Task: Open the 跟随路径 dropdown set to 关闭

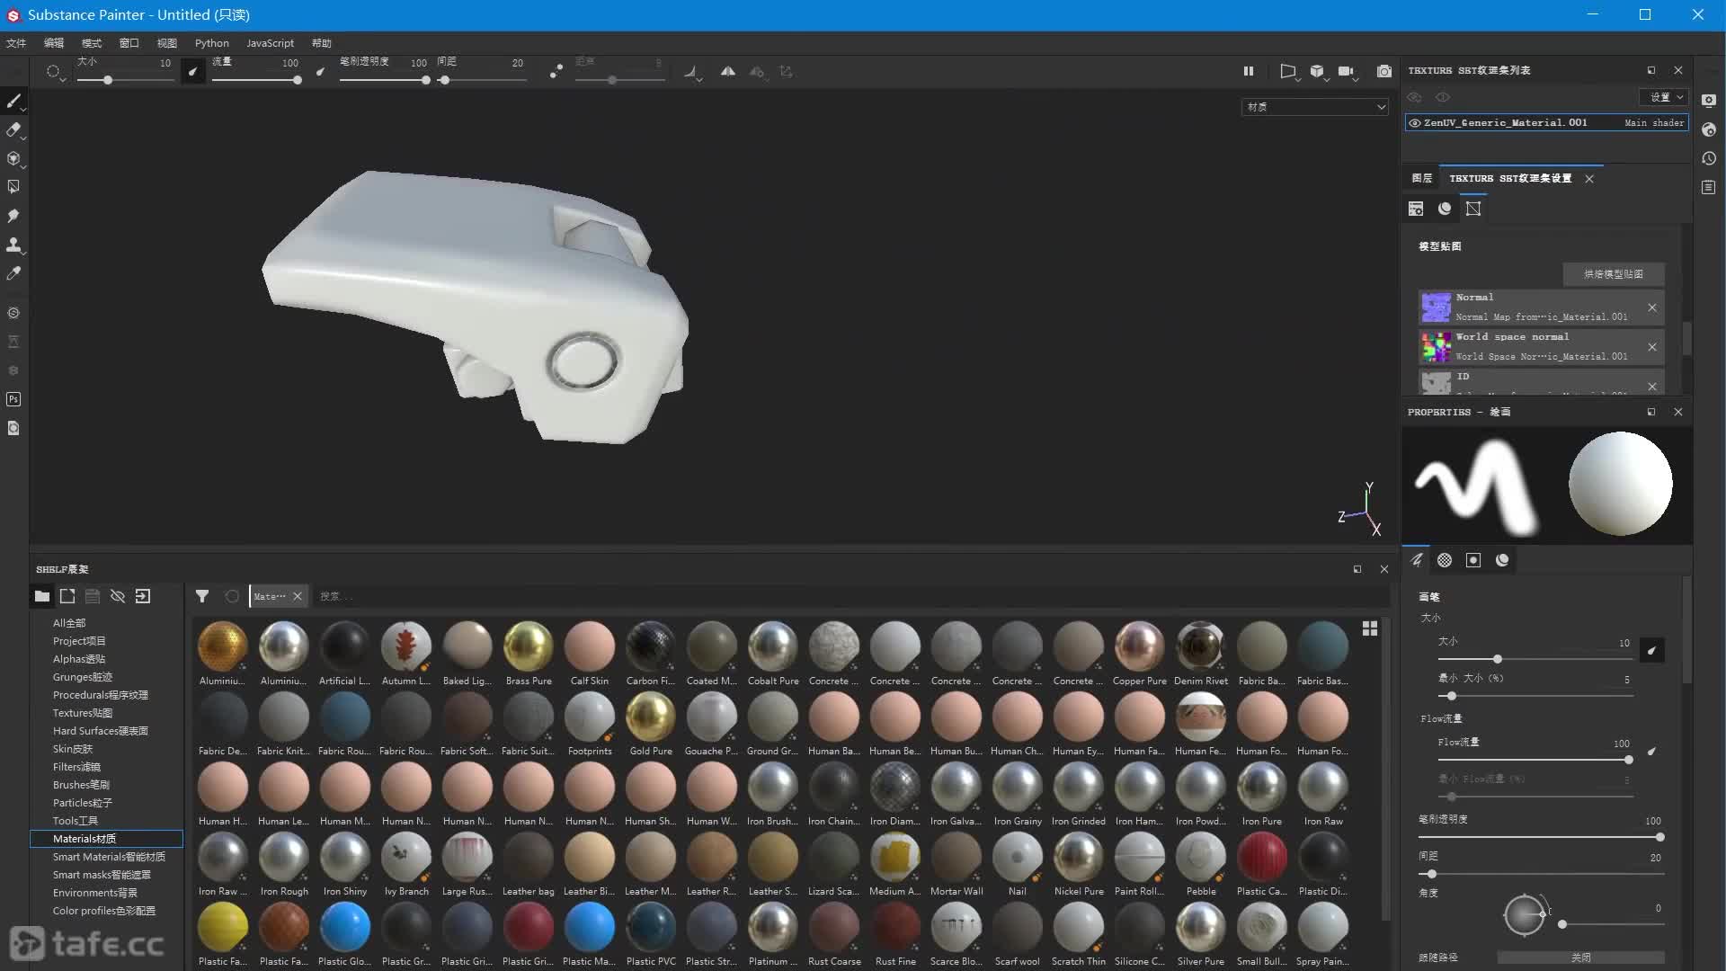Action: coord(1580,958)
